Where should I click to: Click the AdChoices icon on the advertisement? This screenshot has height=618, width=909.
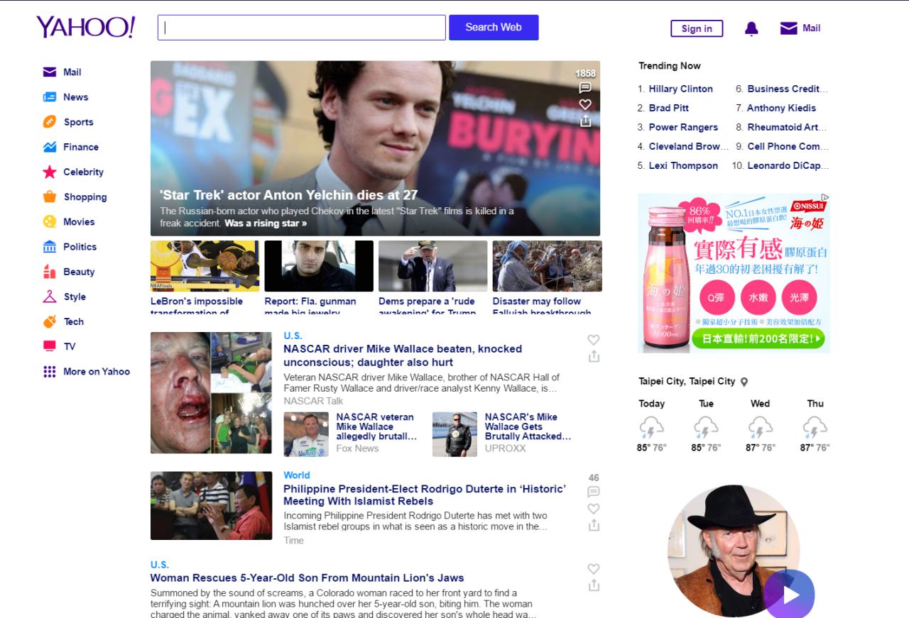[x=824, y=198]
